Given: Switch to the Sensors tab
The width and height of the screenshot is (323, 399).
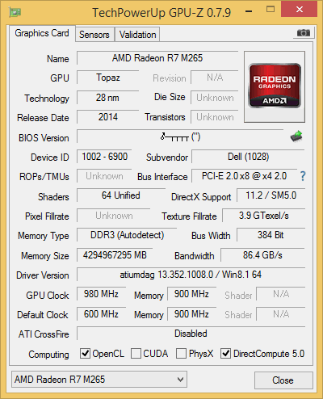Looking at the screenshot, I should click(94, 35).
